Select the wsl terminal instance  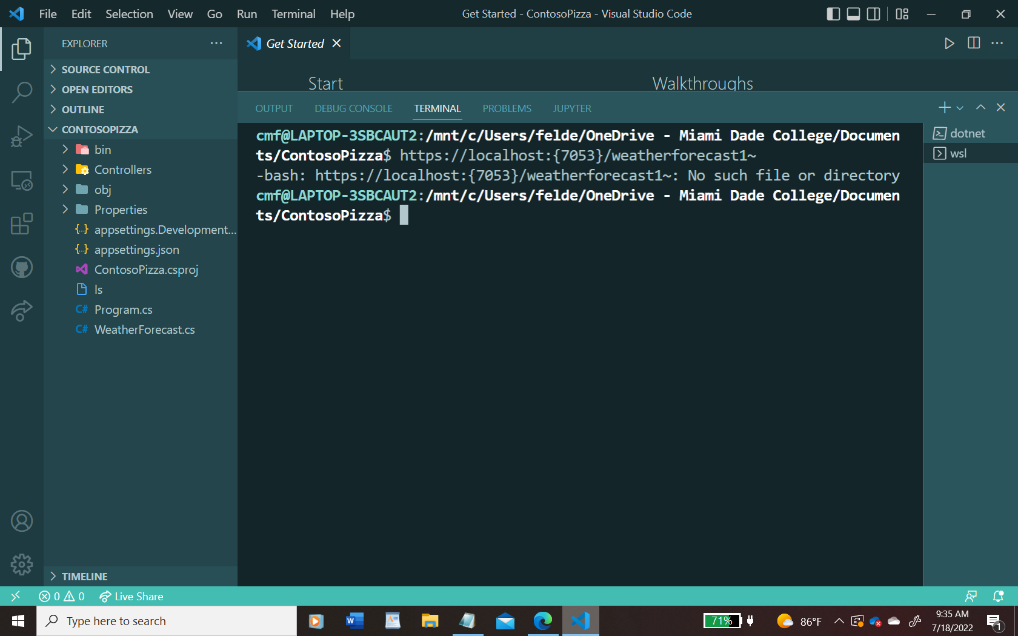pyautogui.click(x=970, y=153)
